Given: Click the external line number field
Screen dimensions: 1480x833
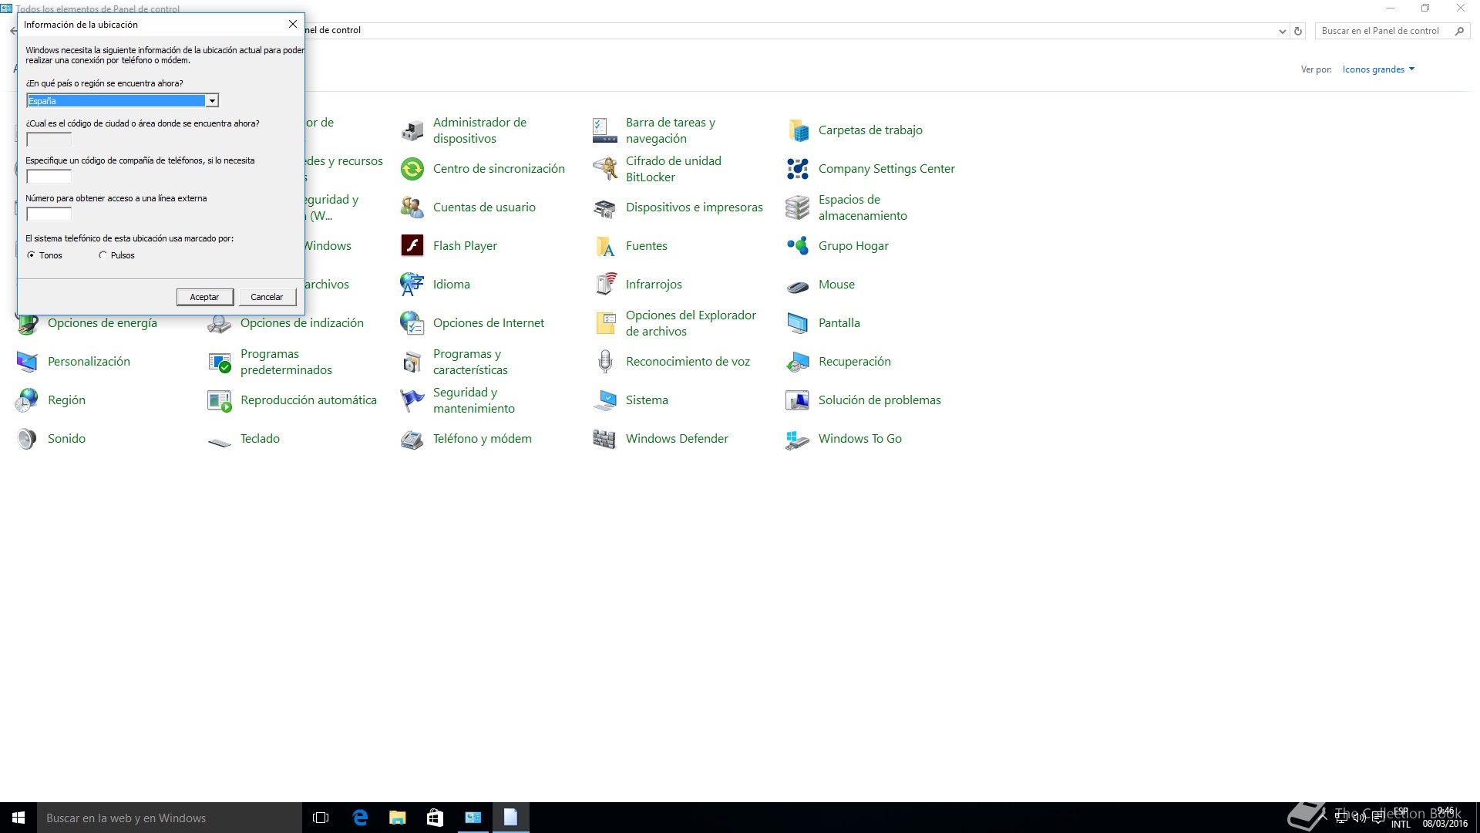Looking at the screenshot, I should click(x=49, y=214).
